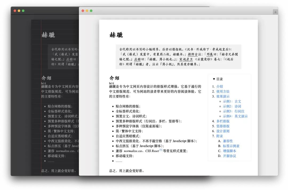Click the underlined name 应劭 in the dark window
Screen dimensions: 288x190
69,59
